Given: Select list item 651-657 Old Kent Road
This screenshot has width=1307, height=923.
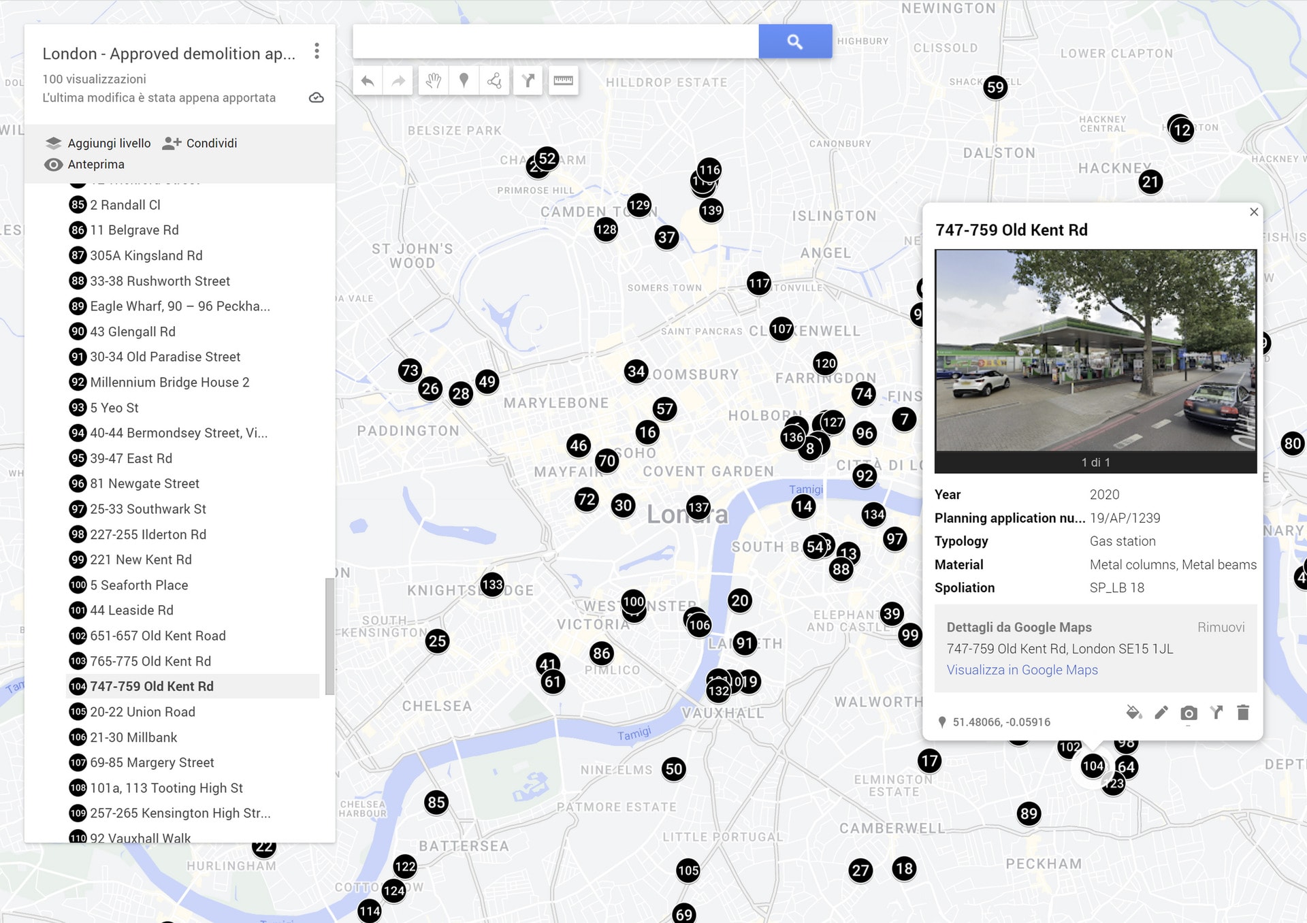Looking at the screenshot, I should point(193,636).
